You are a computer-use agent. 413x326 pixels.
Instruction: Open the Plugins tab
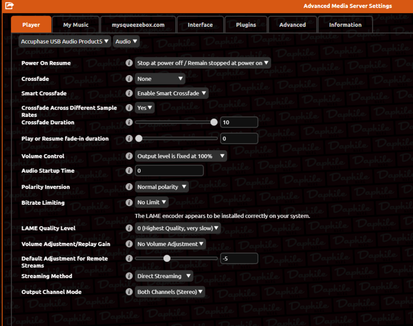[246, 25]
